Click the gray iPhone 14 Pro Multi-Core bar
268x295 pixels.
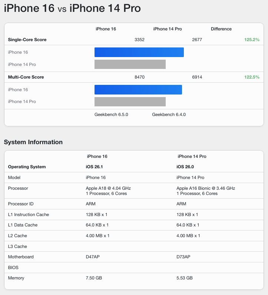[x=130, y=102]
